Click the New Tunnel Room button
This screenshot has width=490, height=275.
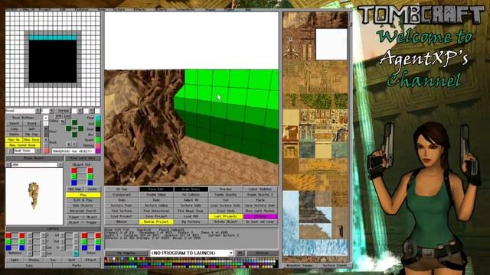pos(23,145)
